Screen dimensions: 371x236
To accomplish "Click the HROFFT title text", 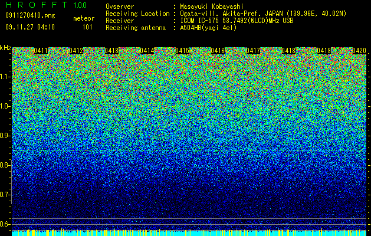I will click(x=37, y=5).
